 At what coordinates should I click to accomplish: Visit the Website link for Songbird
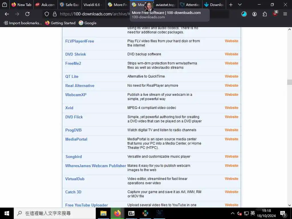coord(232,157)
